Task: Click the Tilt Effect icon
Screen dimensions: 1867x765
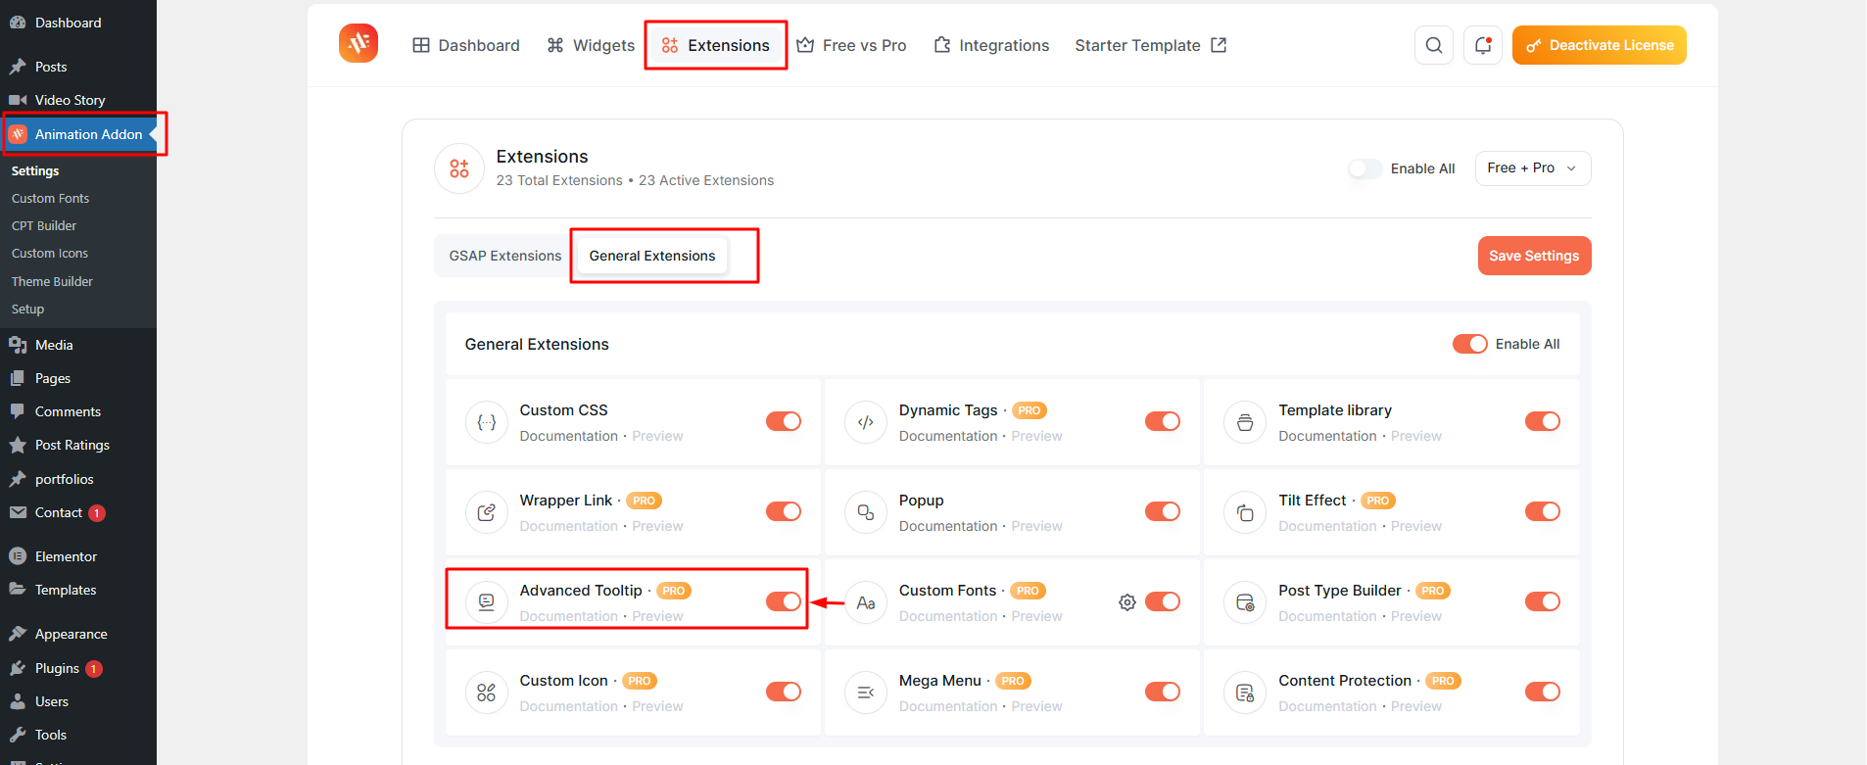Action: point(1245,512)
